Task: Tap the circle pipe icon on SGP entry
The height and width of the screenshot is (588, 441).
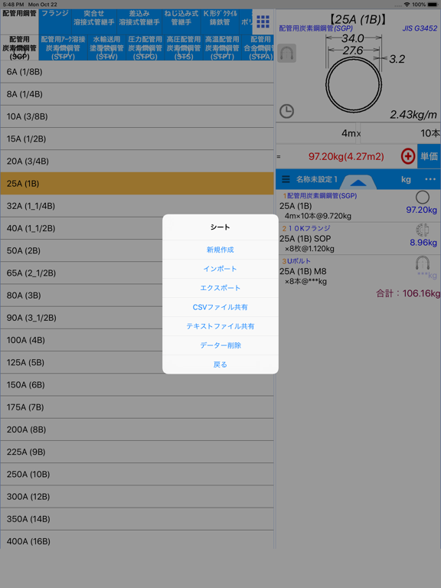Action: click(423, 198)
